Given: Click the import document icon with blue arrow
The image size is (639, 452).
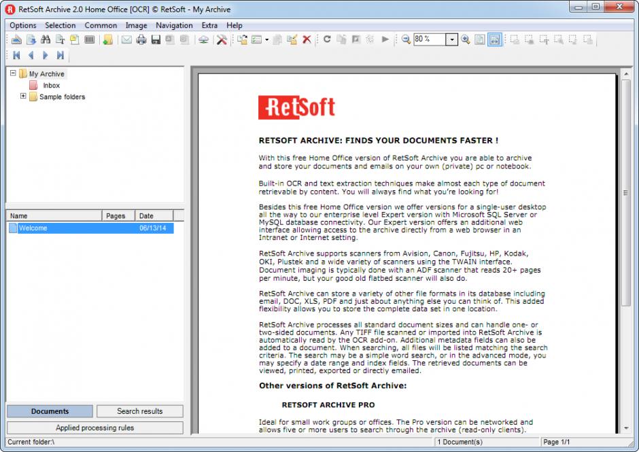Looking at the screenshot, I should pyautogui.click(x=31, y=39).
